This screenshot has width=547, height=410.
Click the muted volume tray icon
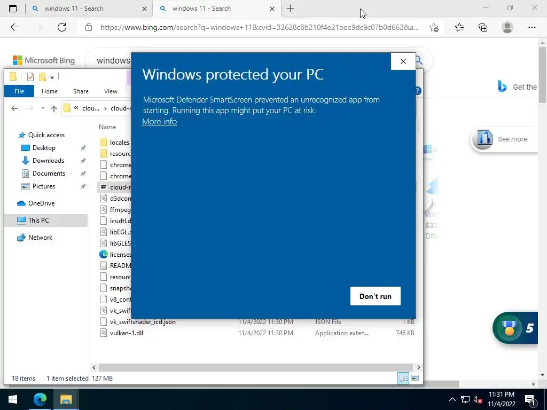(478, 399)
